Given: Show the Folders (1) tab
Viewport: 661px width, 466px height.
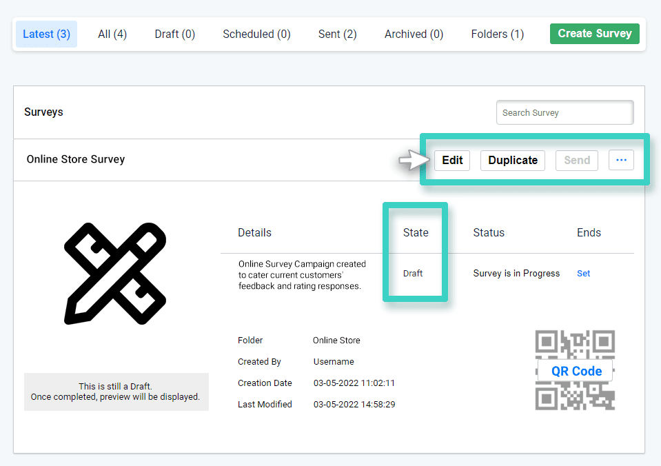Looking at the screenshot, I should (x=497, y=34).
